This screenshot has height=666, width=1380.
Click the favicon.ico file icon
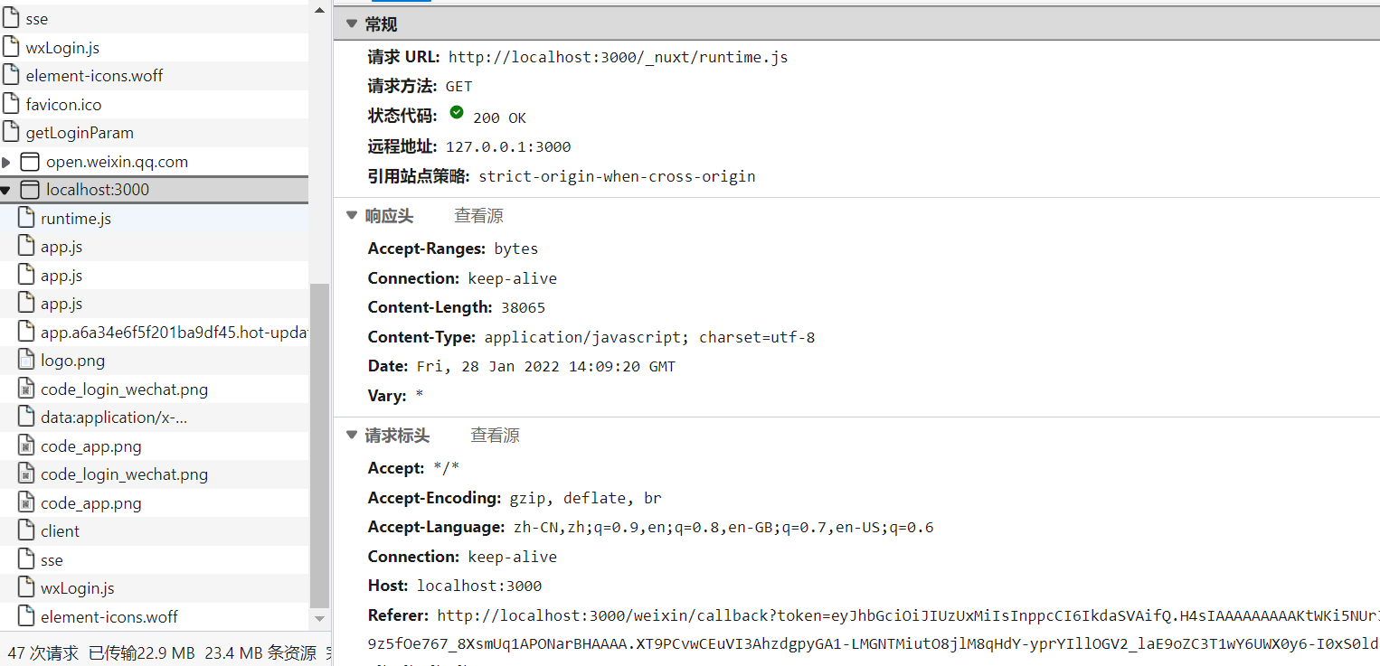pos(11,104)
